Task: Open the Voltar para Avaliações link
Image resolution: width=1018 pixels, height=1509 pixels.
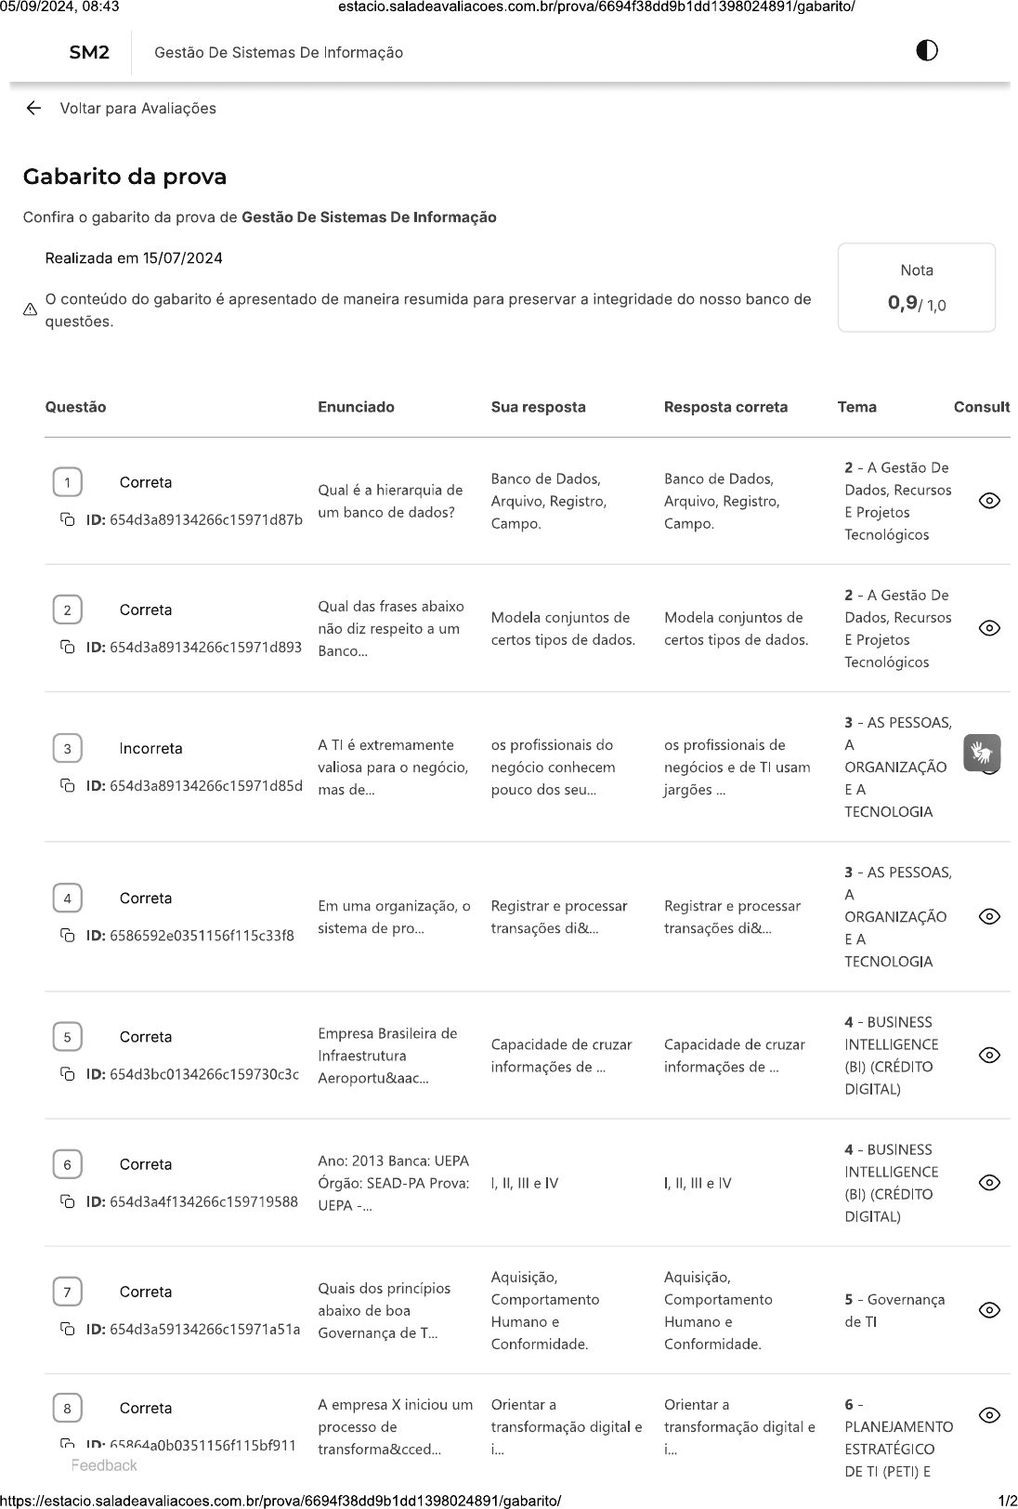Action: coord(137,108)
